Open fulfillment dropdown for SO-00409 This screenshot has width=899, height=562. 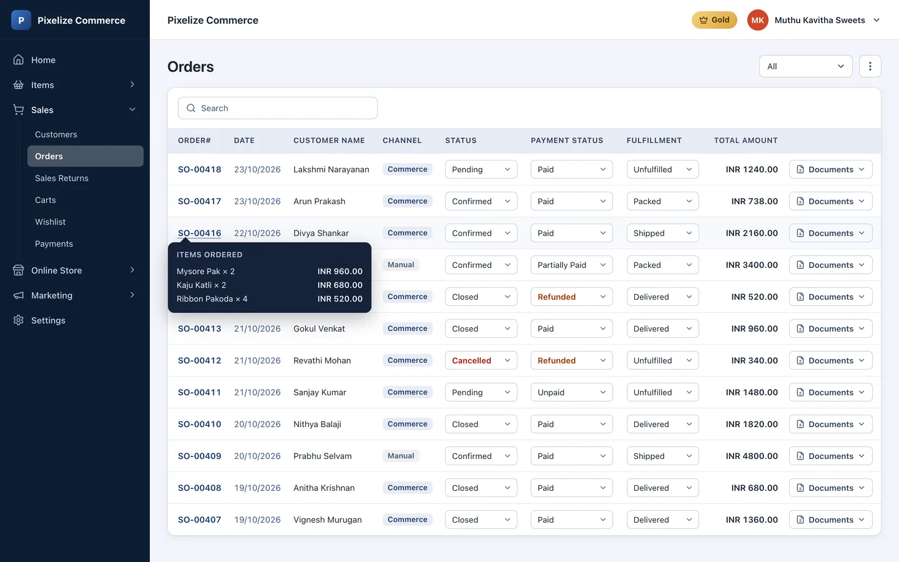pyautogui.click(x=663, y=456)
